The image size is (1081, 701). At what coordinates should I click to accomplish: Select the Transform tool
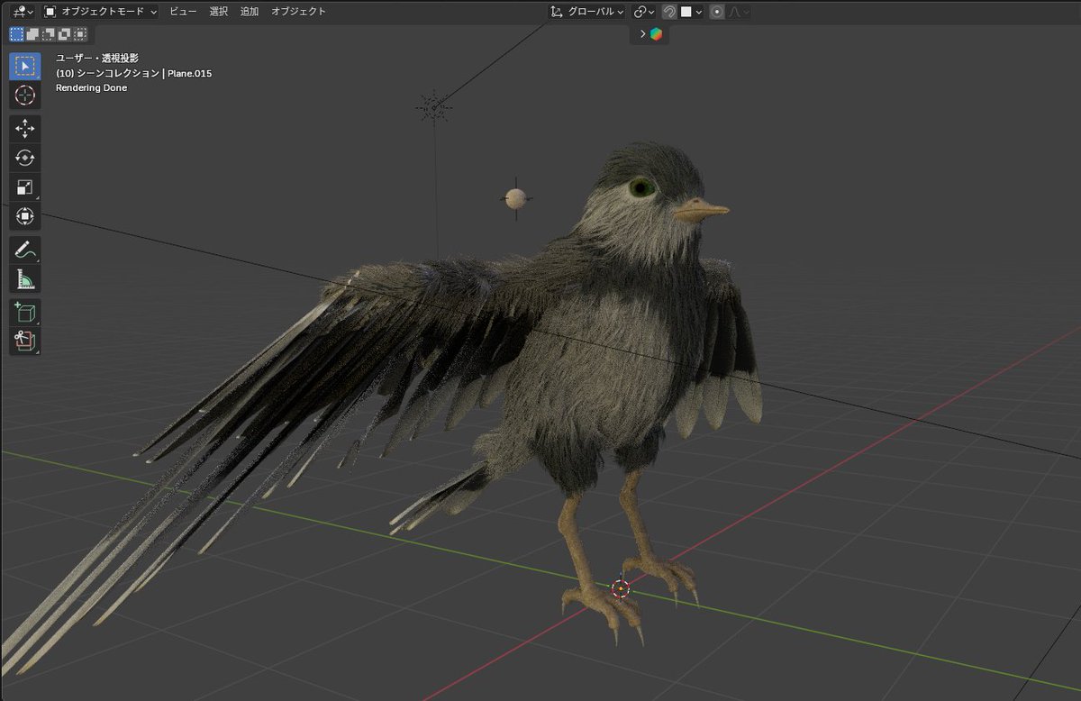click(x=24, y=216)
